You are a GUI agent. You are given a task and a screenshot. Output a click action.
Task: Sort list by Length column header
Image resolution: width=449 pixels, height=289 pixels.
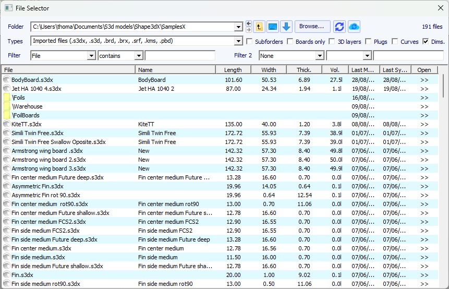[x=233, y=70]
